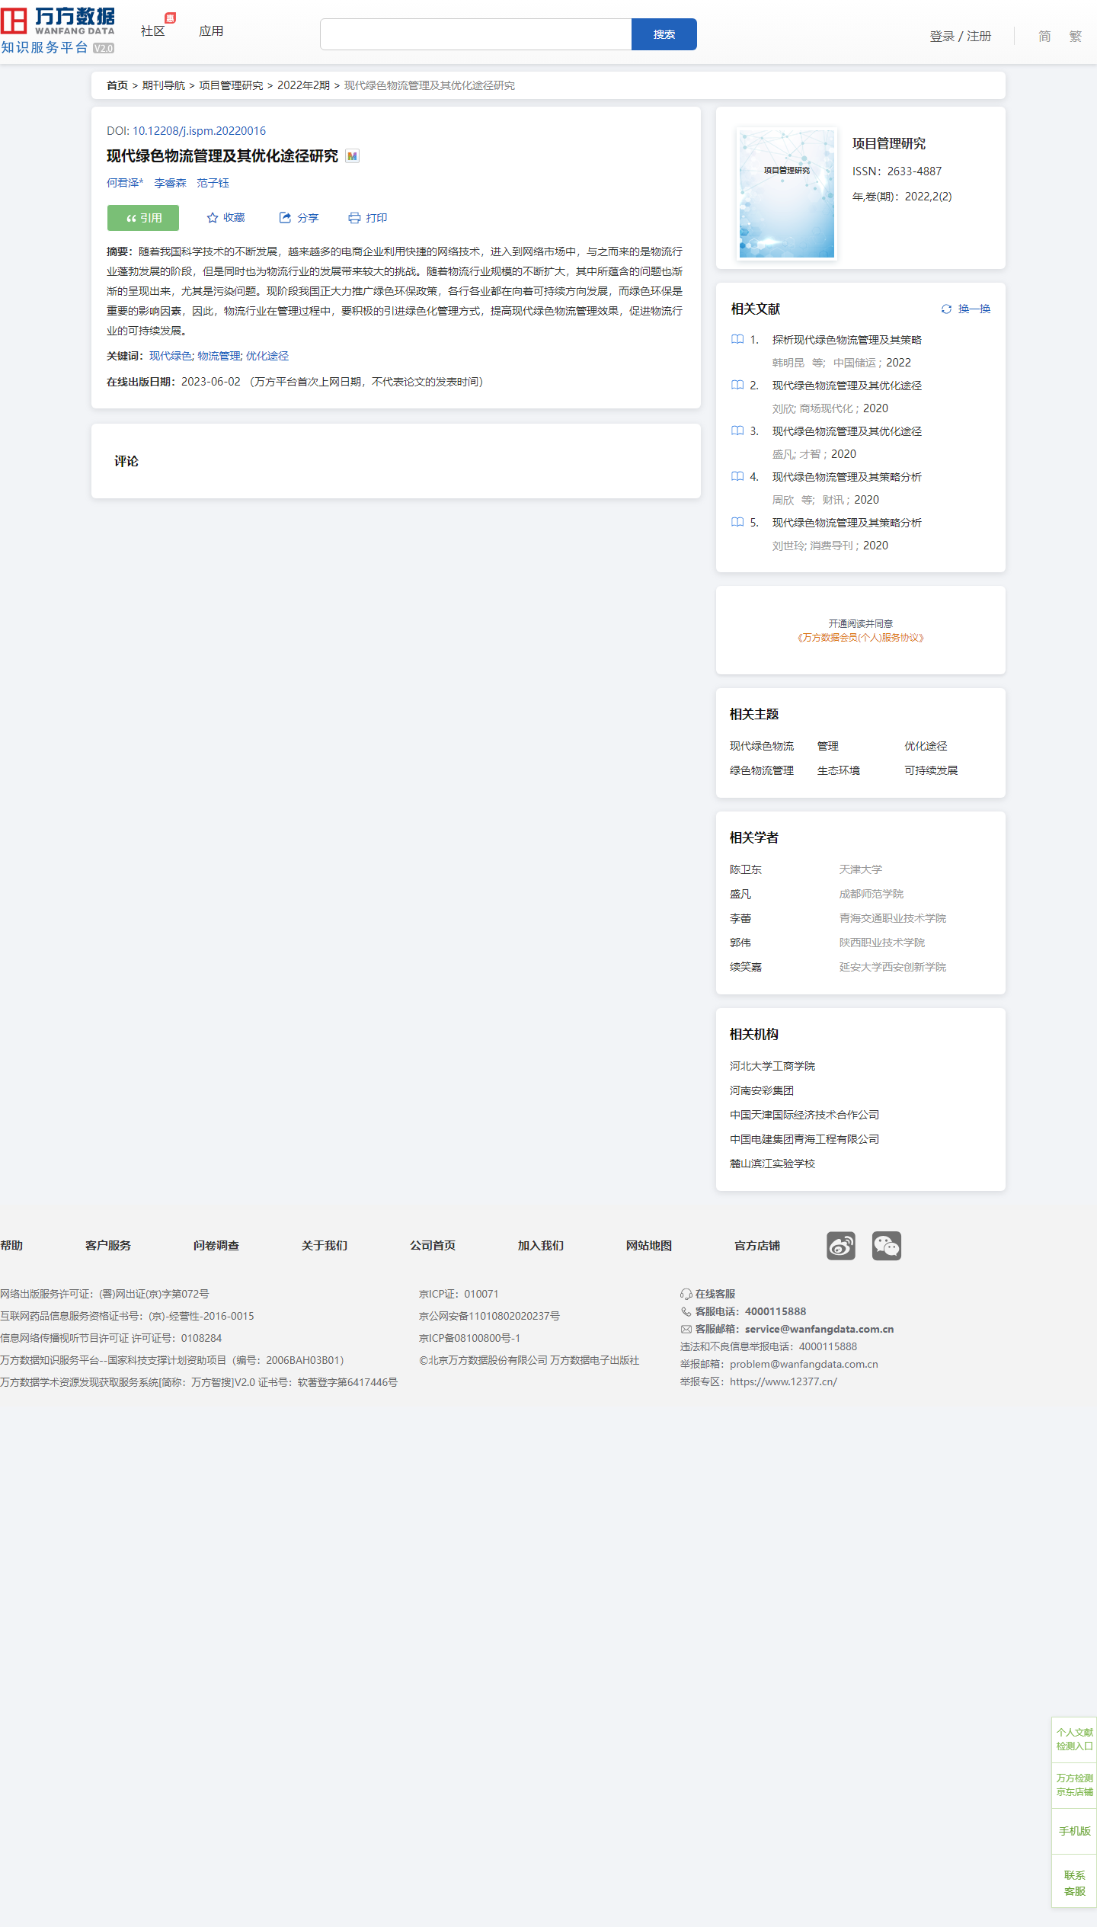1097x1927 pixels.
Task: Click the 换一换 refresh icon
Action: pos(946,309)
